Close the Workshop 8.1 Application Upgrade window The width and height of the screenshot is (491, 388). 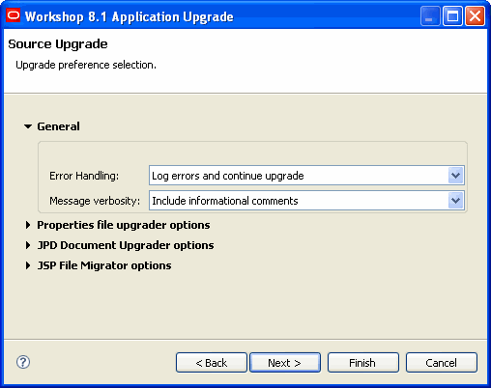tap(475, 15)
